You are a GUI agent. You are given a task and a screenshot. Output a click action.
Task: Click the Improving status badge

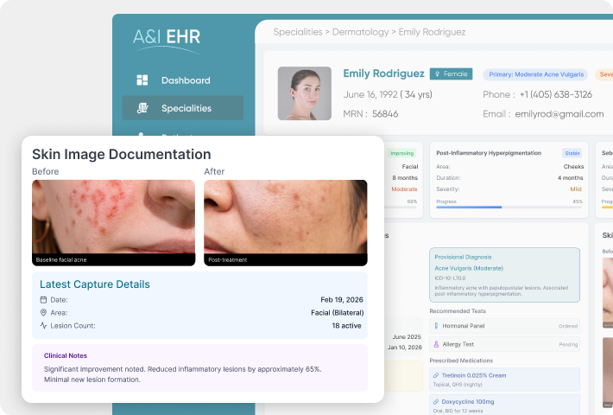[401, 153]
